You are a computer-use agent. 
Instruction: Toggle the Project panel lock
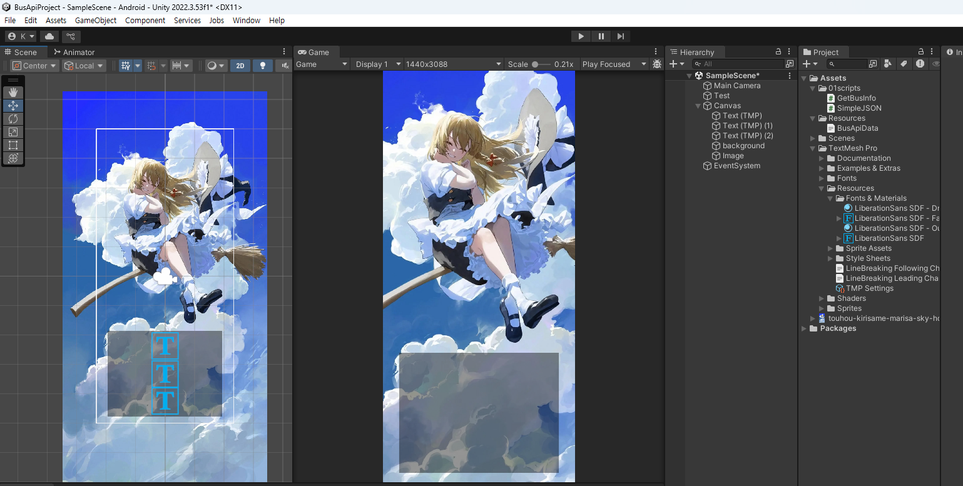click(x=921, y=52)
